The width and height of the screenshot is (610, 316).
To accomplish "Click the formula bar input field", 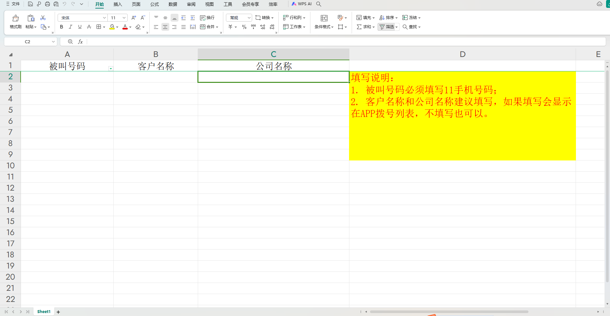I will point(344,42).
